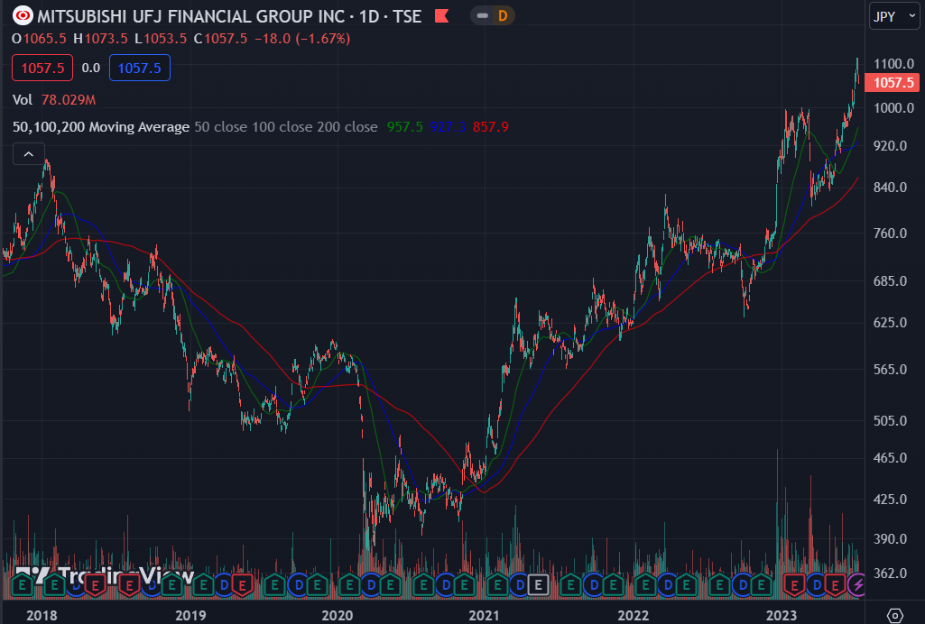The width and height of the screenshot is (925, 624).
Task: Click the red E marker beside the lightning icon
Action: (835, 585)
